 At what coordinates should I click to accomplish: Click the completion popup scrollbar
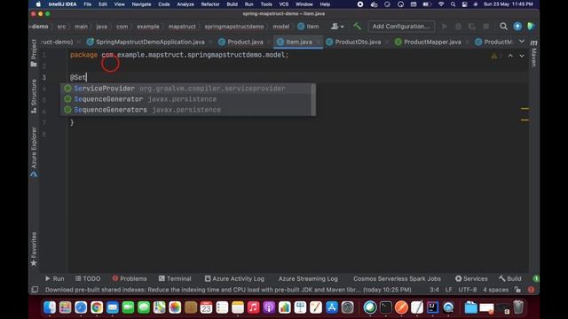(313, 99)
